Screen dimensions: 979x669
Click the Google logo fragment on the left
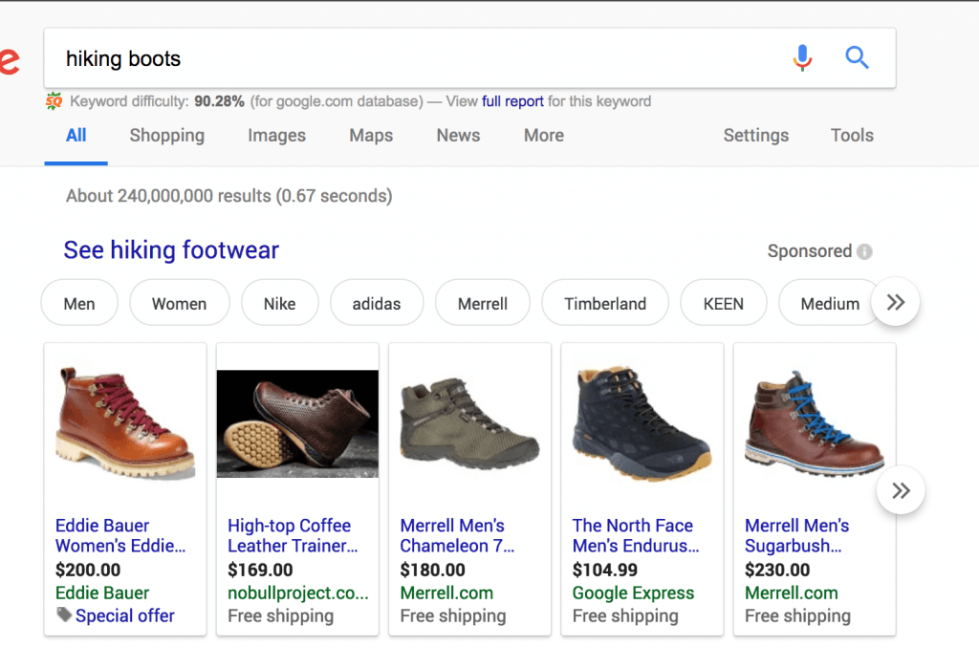pos(11,62)
